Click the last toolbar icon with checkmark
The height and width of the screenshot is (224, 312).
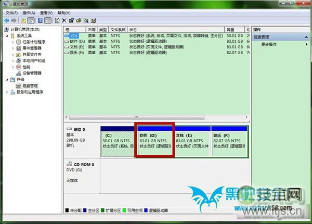point(93,20)
